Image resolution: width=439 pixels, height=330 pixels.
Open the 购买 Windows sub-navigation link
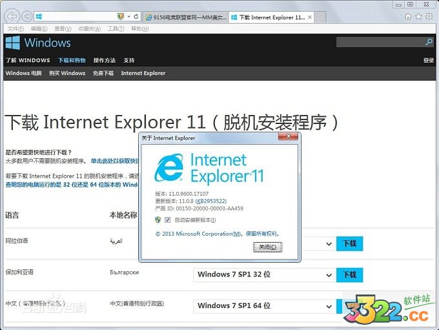(67, 73)
